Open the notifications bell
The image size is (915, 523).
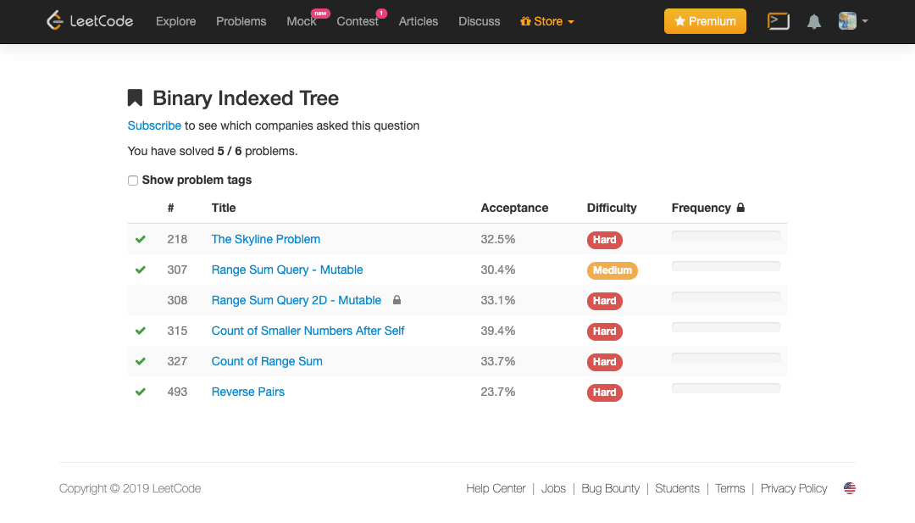pos(813,21)
